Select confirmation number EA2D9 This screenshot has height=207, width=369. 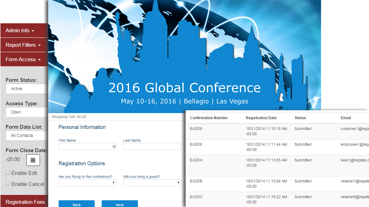click(196, 144)
